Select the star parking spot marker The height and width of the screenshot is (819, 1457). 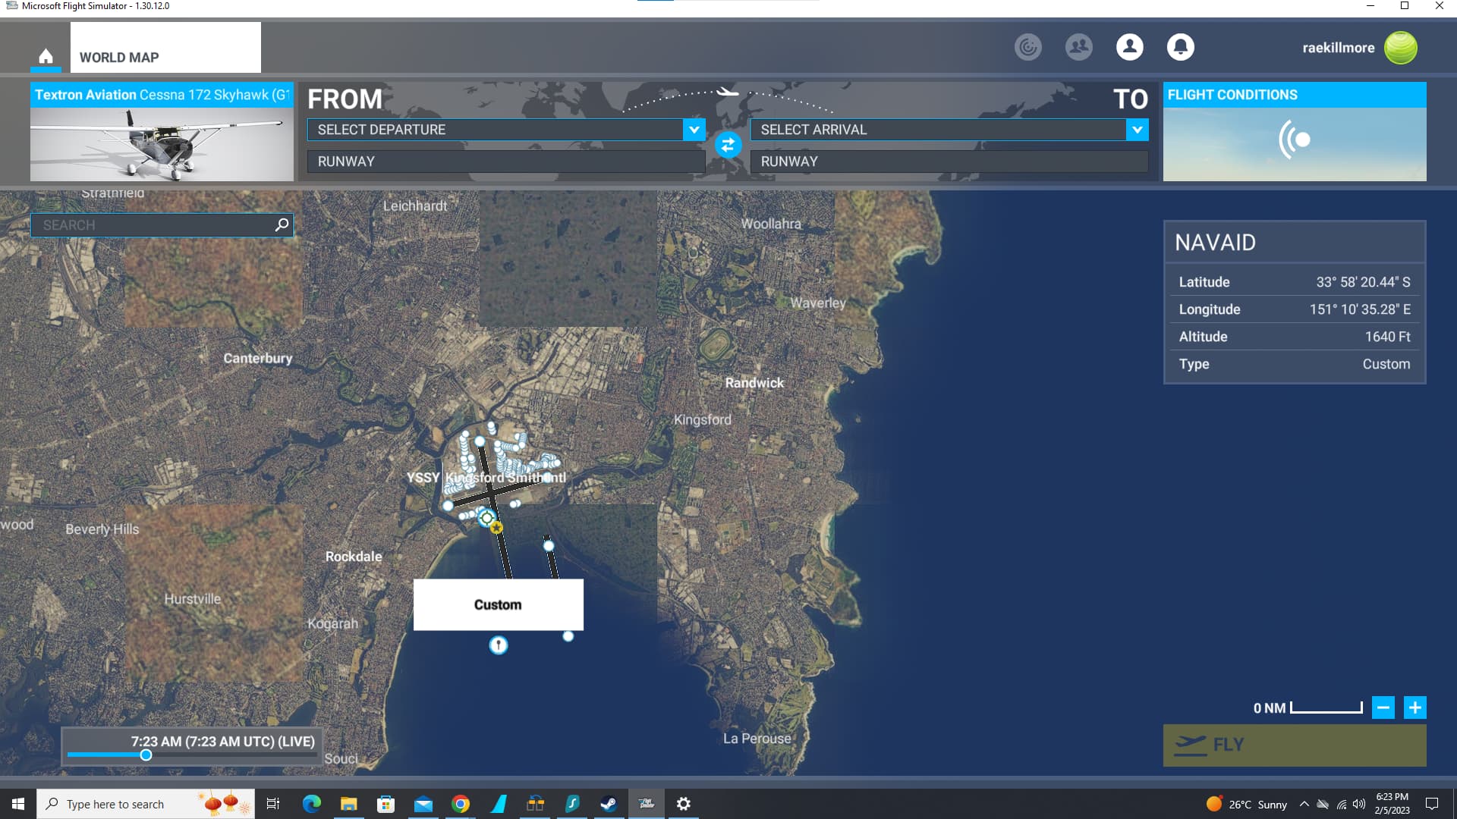click(496, 527)
